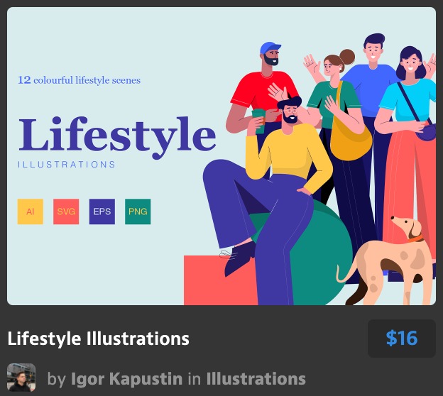
Task: Open Igor Kapustin's author avatar
Action: (x=21, y=378)
